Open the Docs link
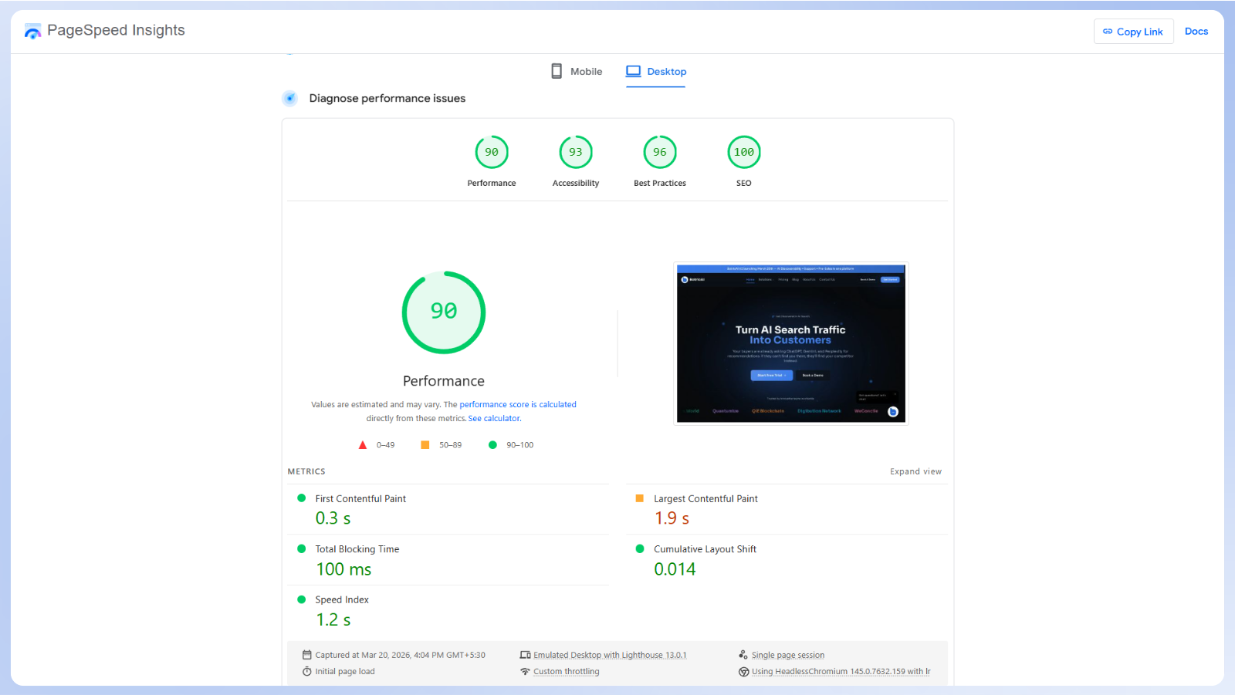 [x=1196, y=32]
